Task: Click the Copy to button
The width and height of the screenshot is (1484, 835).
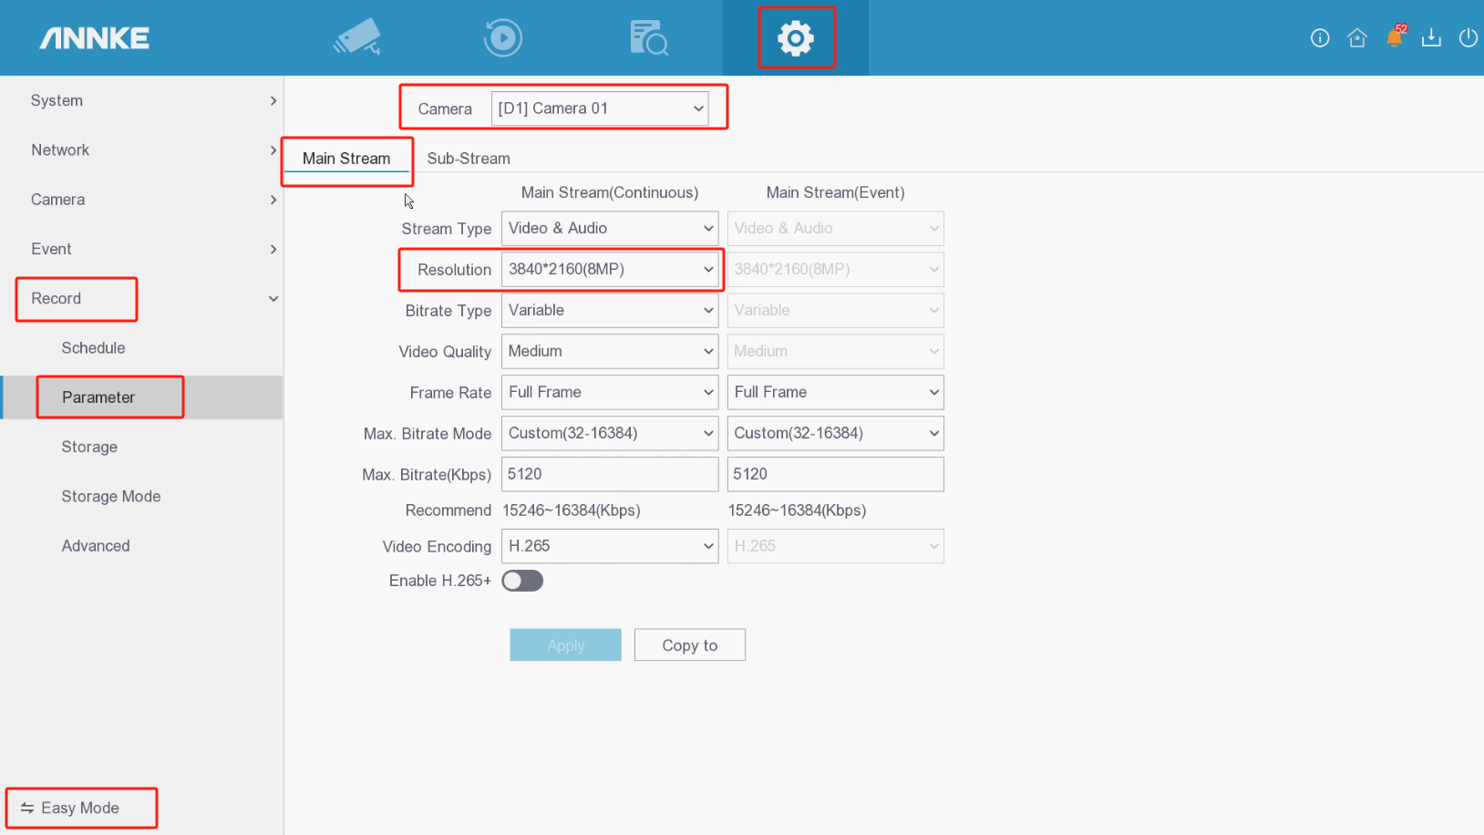Action: tap(689, 645)
